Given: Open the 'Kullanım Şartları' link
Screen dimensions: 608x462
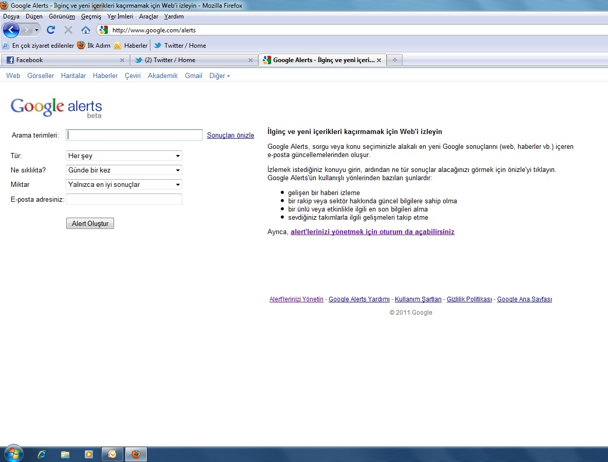Looking at the screenshot, I should pyautogui.click(x=418, y=299).
